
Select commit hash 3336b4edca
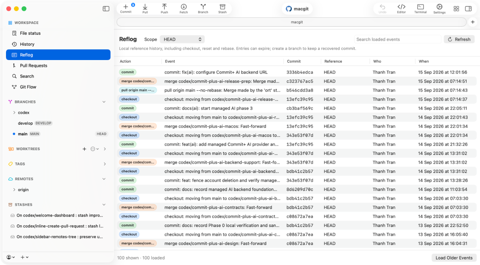[x=300, y=72]
